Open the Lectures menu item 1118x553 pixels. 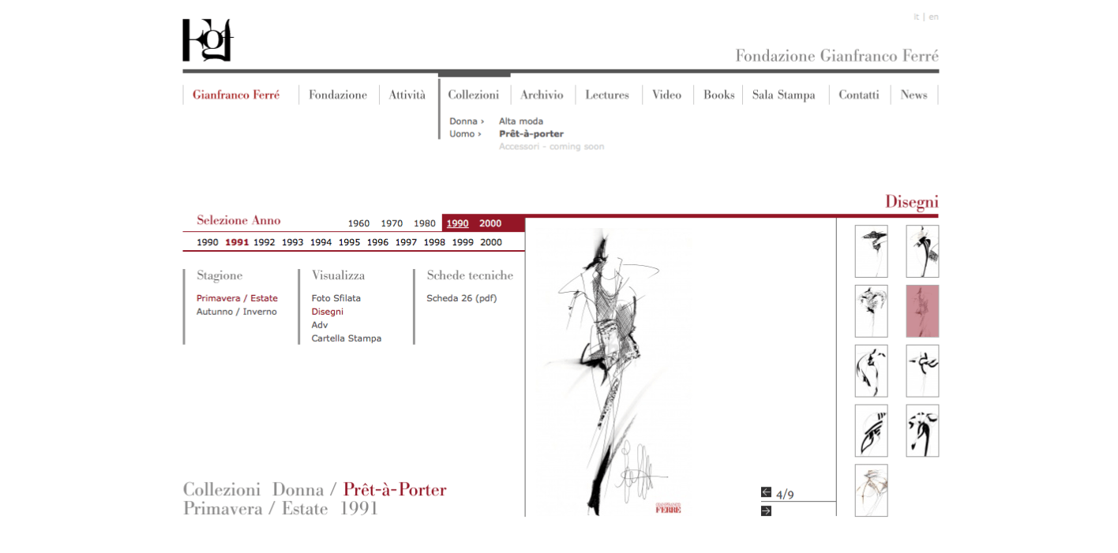[607, 95]
